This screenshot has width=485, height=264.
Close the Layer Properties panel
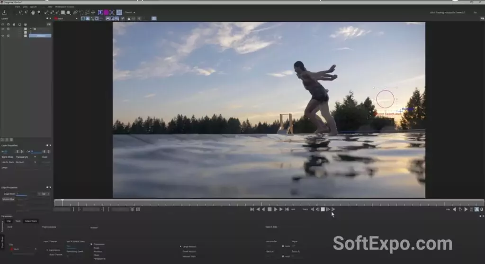click(50, 146)
